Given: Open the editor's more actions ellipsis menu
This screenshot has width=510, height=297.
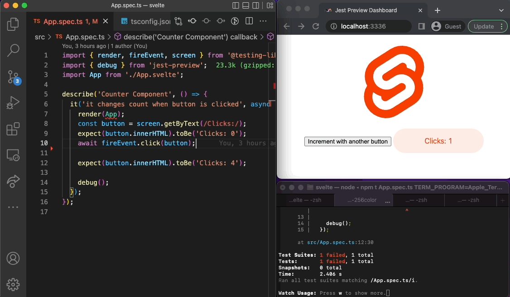Looking at the screenshot, I should pyautogui.click(x=263, y=20).
